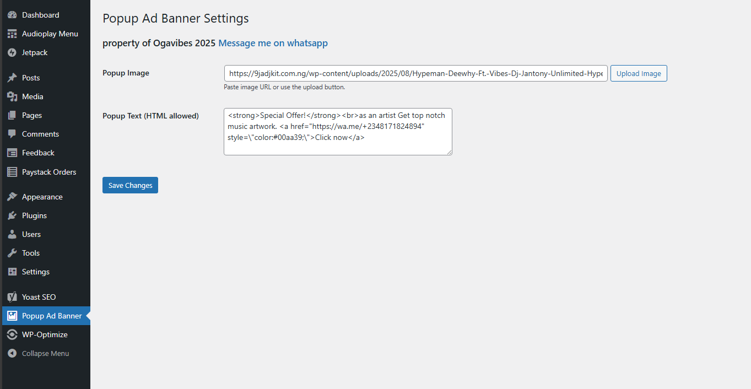Image resolution: width=751 pixels, height=389 pixels.
Task: Click the Appearance paintbrush icon
Action: 12,197
